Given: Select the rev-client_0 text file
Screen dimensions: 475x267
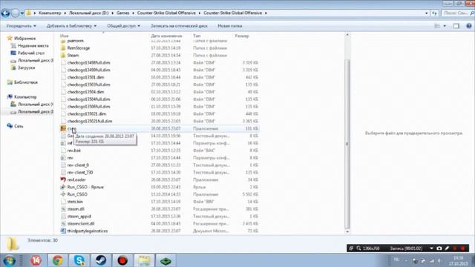Looking at the screenshot, I should [x=78, y=165].
